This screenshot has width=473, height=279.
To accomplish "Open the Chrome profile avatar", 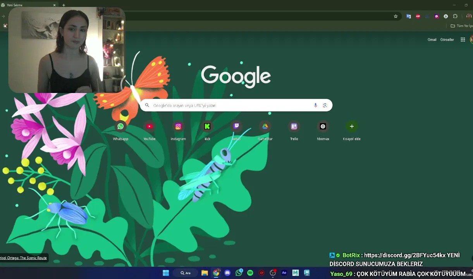I will coord(469,16).
